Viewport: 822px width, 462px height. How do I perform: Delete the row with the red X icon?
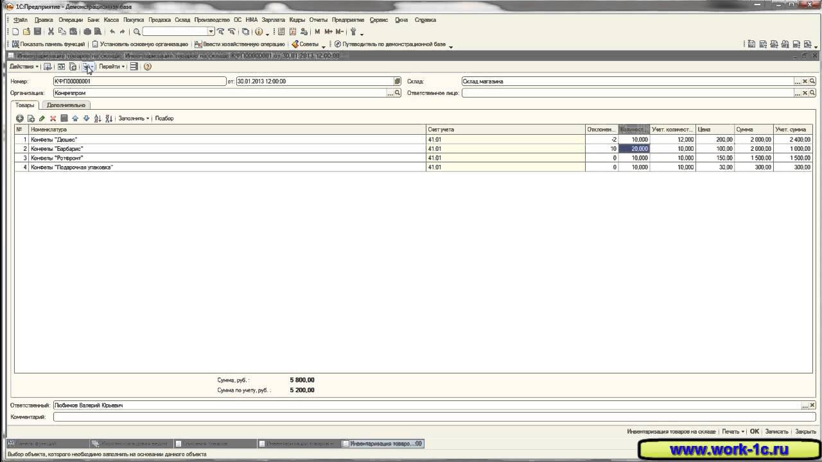(53, 118)
